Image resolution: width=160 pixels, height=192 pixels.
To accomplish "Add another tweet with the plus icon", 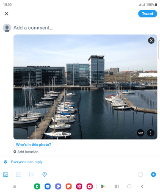I will pyautogui.click(x=153, y=175).
